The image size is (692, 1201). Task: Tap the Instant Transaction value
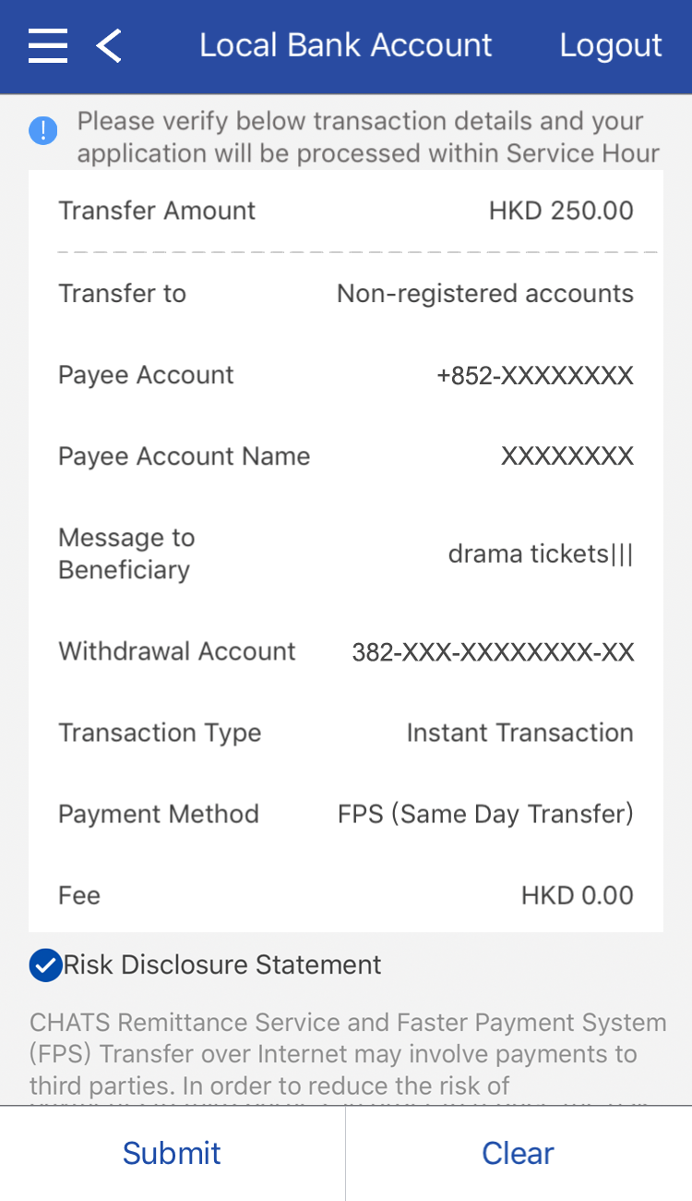[519, 734]
